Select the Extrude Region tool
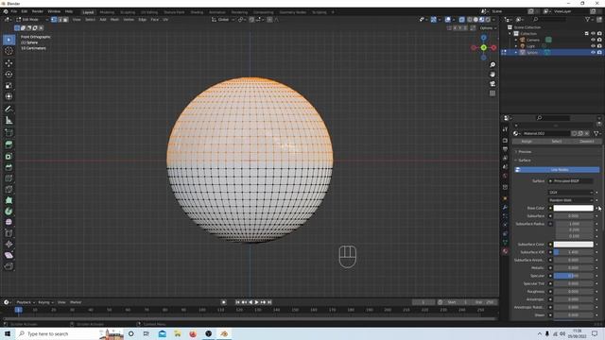The width and height of the screenshot is (605, 340). pyautogui.click(x=9, y=144)
